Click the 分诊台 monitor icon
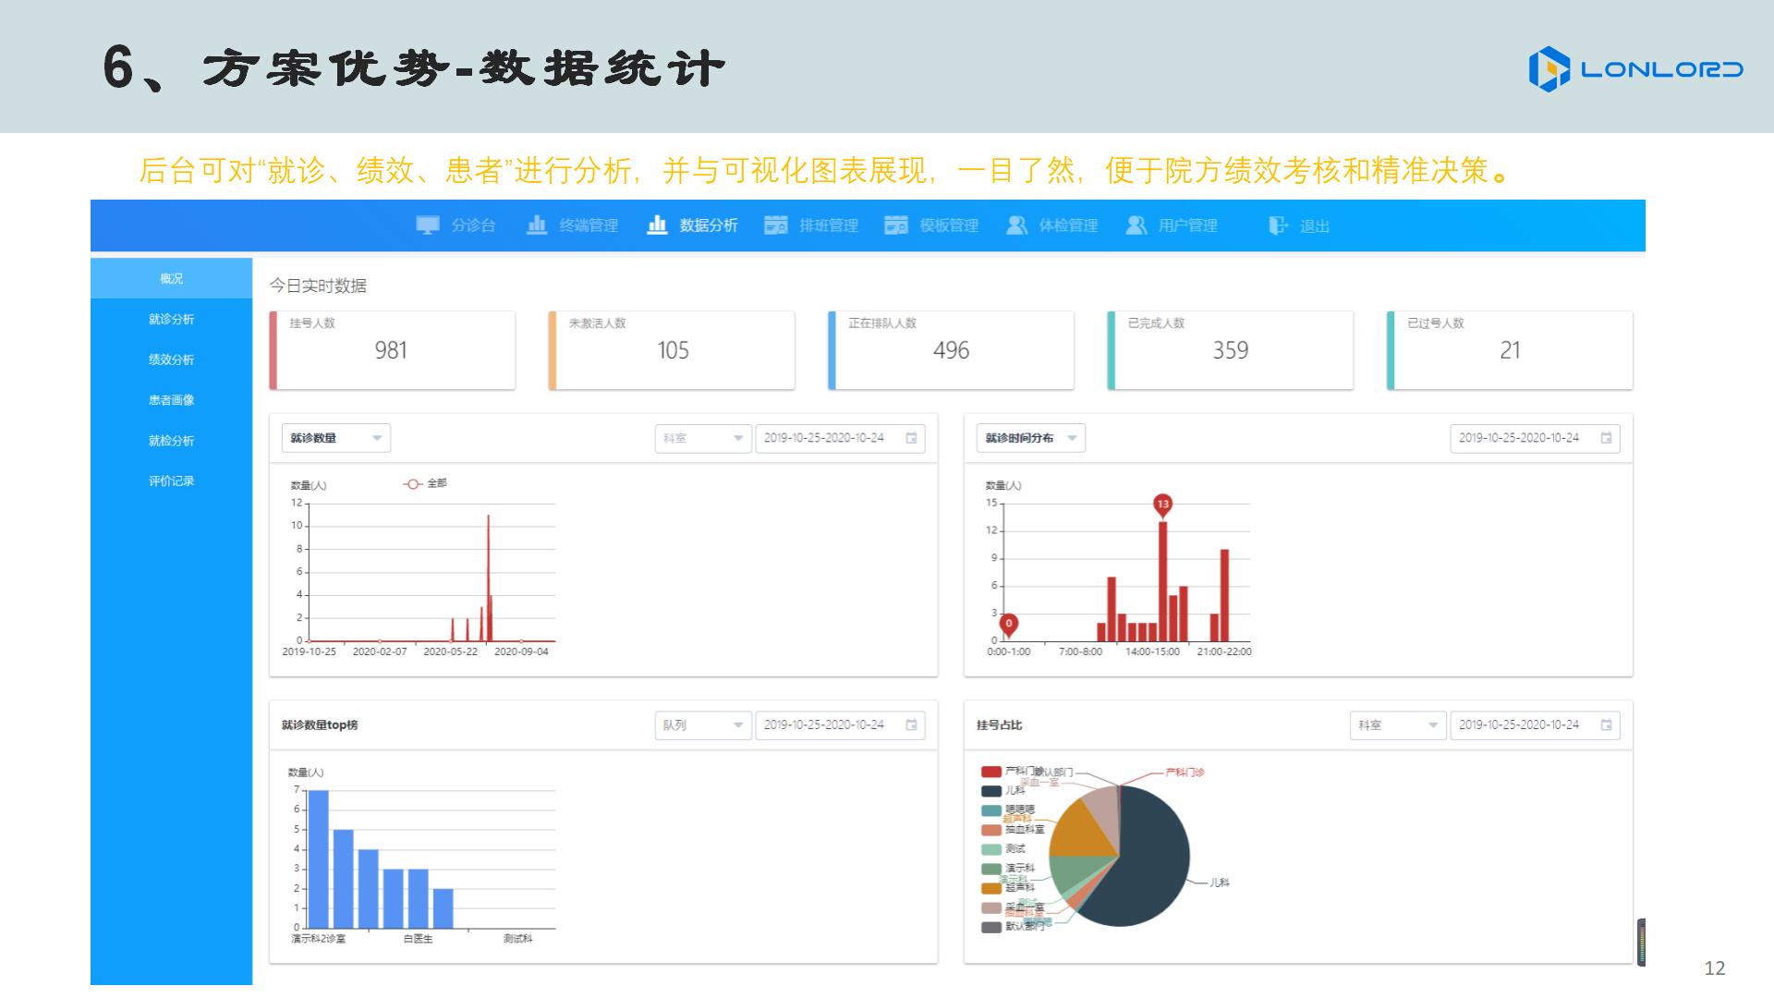Viewport: 1774px width, 998px height. 428,225
